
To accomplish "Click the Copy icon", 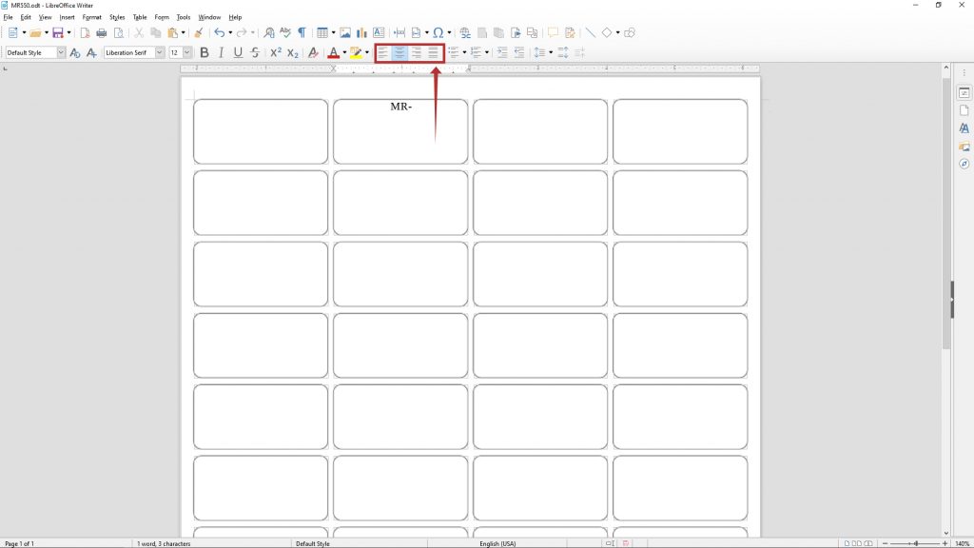I will 156,33.
